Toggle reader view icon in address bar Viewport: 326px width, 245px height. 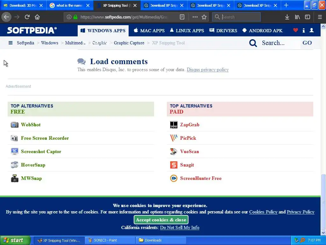pos(182,17)
